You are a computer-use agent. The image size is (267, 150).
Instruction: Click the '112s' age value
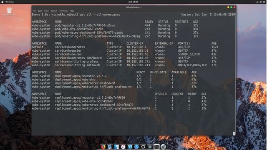point(215,47)
